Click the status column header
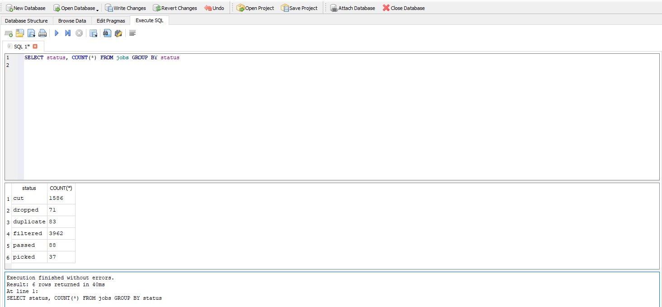 tap(29, 188)
